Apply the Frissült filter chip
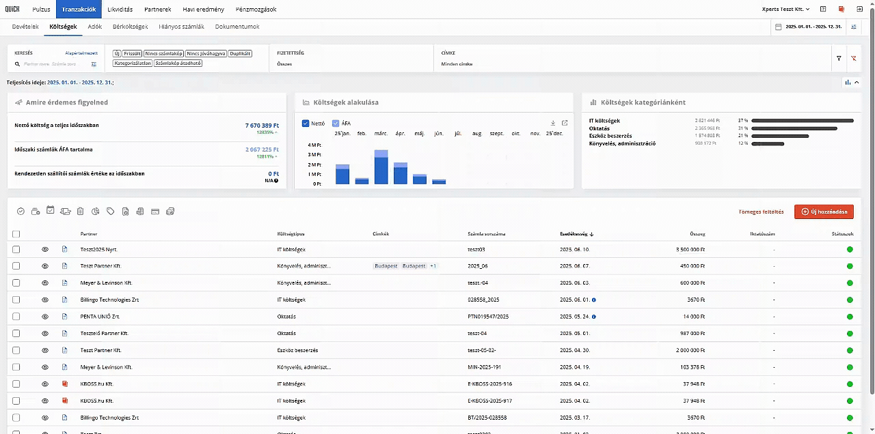 tap(133, 53)
